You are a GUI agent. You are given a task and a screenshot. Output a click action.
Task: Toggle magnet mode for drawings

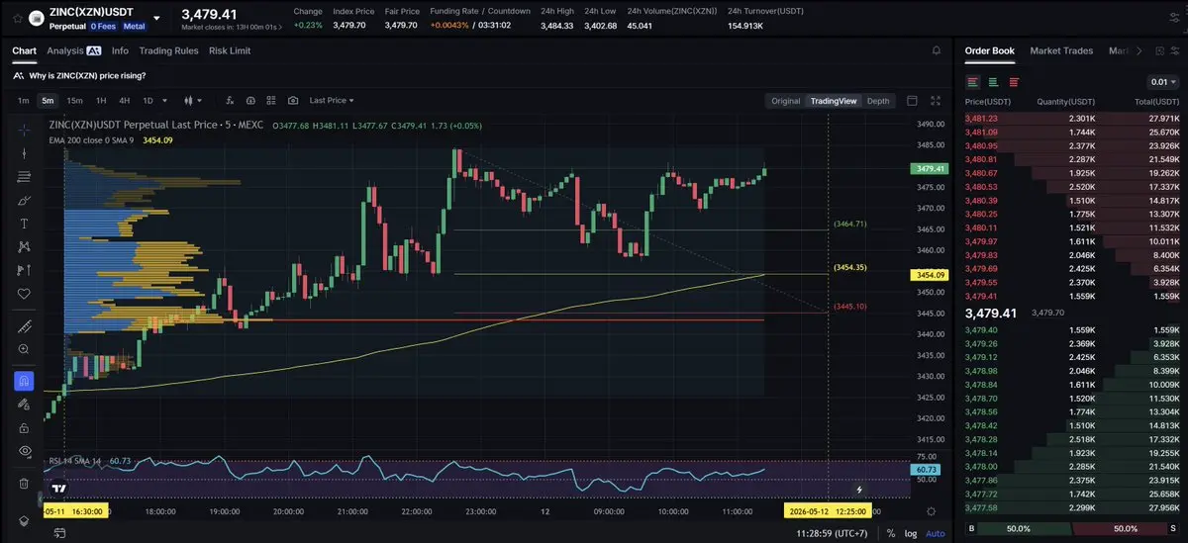[24, 381]
